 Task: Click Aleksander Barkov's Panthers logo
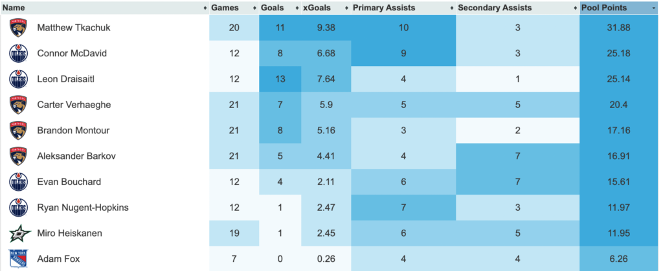pyautogui.click(x=18, y=156)
